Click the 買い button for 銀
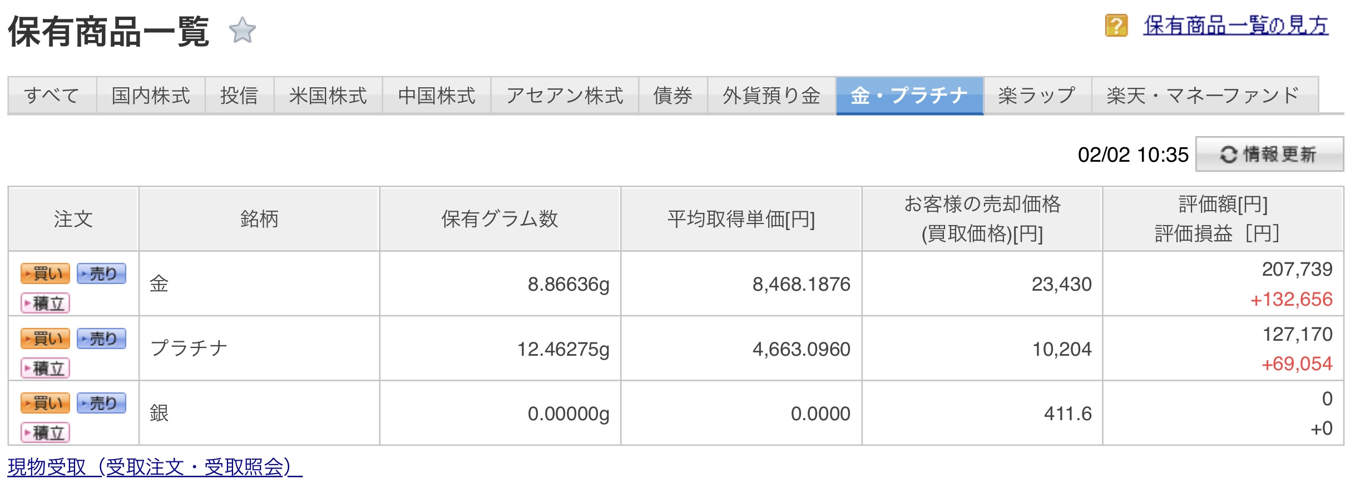Viewport: 1355px width, 483px height. tap(46, 403)
